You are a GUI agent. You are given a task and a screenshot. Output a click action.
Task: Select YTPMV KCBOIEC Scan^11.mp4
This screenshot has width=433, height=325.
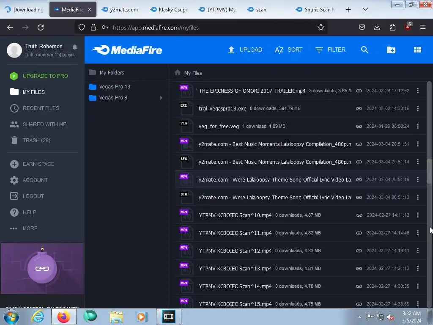pyautogui.click(x=235, y=233)
